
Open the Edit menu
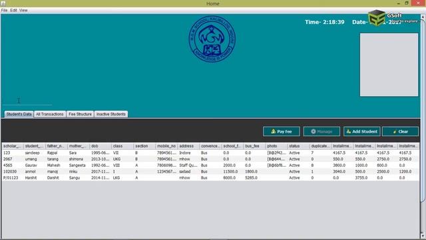[13, 11]
